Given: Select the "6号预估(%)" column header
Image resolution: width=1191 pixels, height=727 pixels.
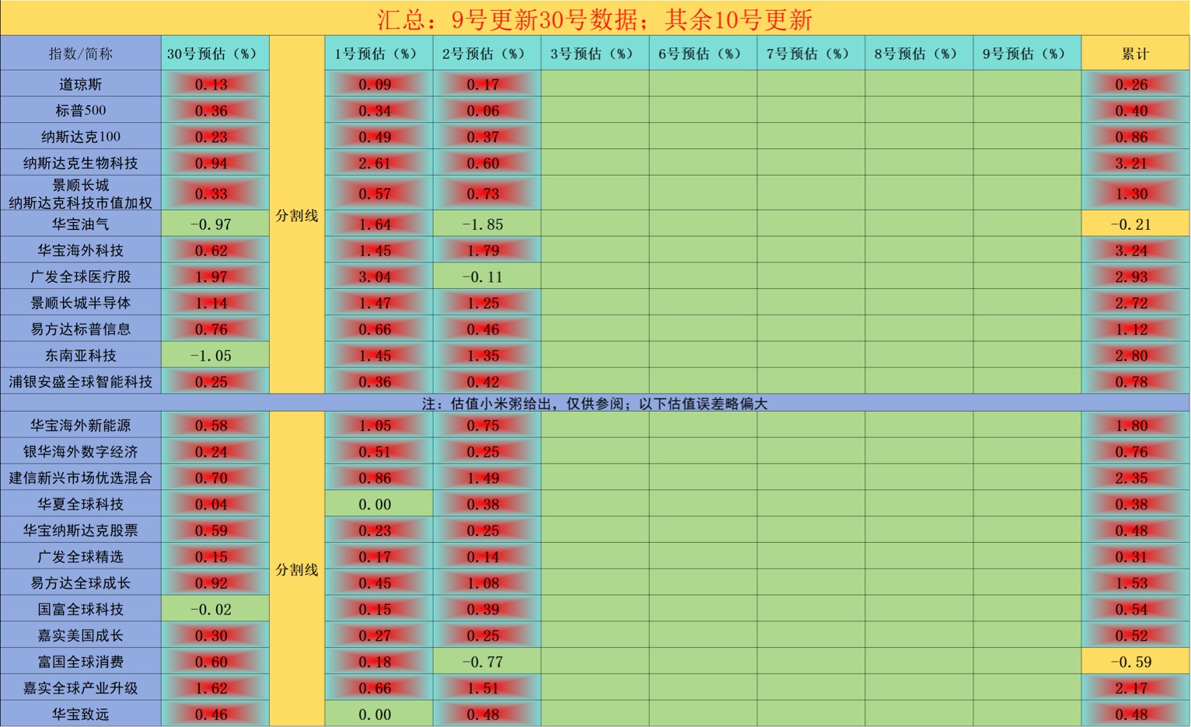Looking at the screenshot, I should point(703,54).
